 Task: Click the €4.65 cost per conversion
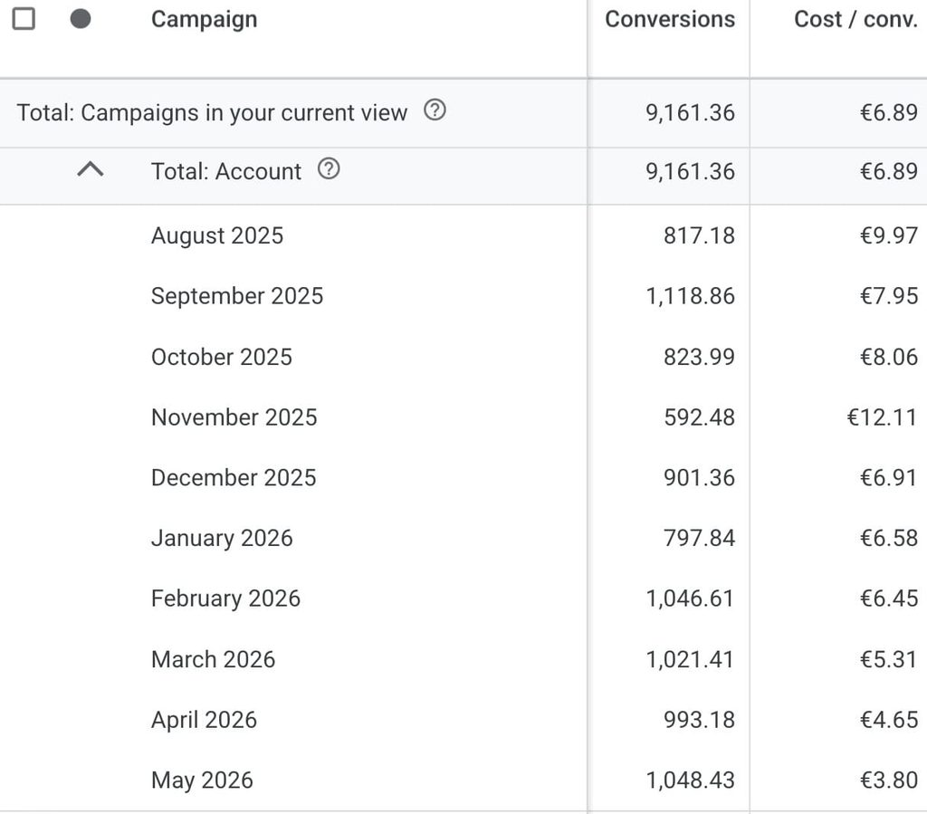point(889,720)
